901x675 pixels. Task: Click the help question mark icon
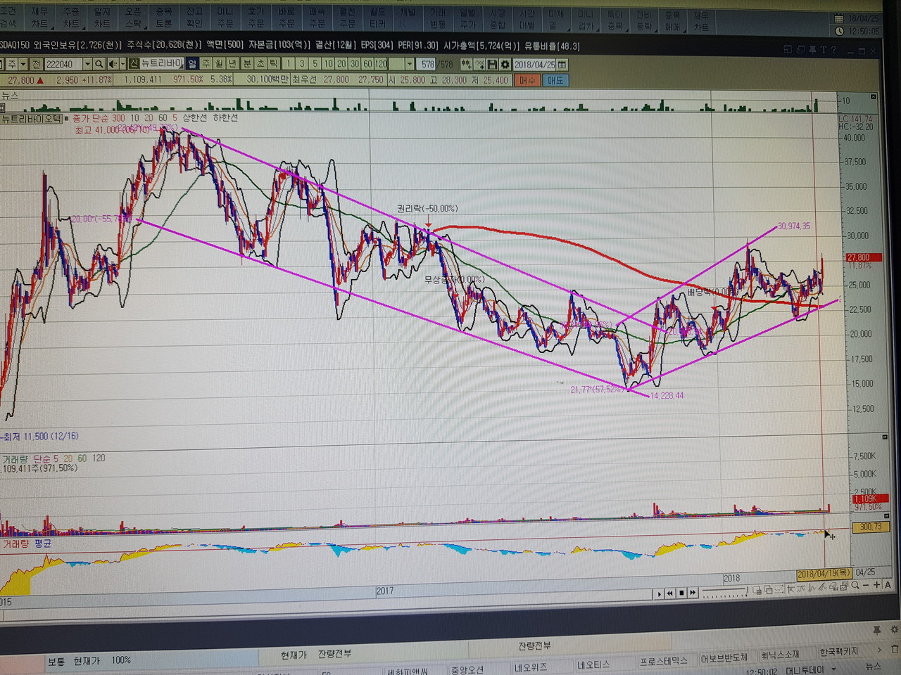tap(833, 49)
